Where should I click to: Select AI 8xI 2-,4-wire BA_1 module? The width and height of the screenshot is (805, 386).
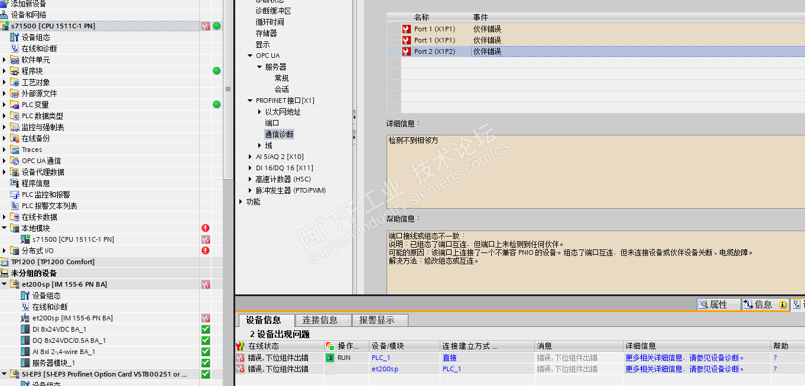point(63,352)
